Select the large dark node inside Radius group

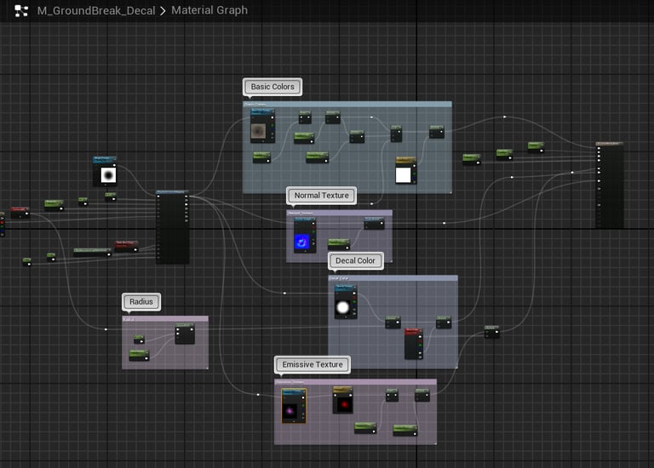pyautogui.click(x=185, y=334)
